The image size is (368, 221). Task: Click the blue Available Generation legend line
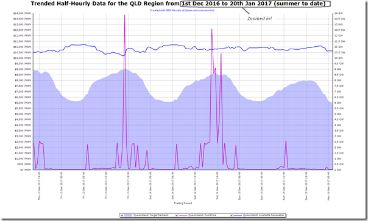pos(238,216)
